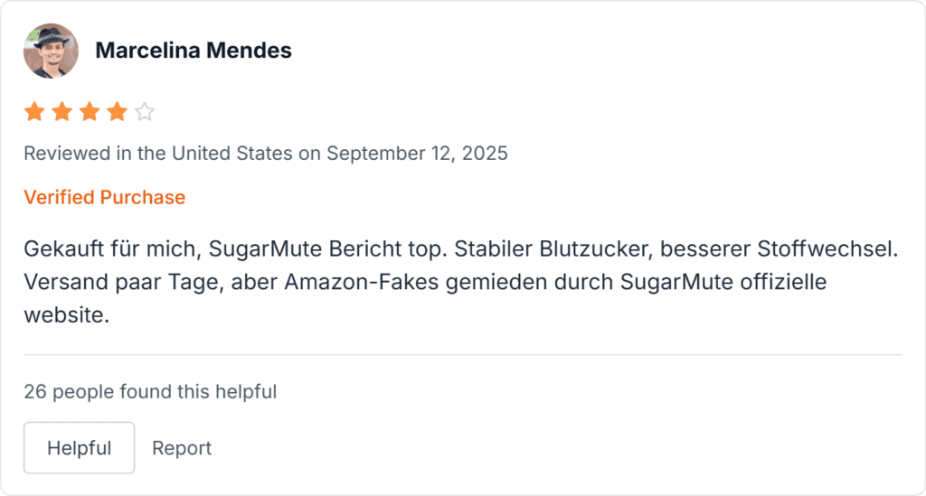Click the horizontal divider below the review
Image resolution: width=926 pixels, height=496 pixels.
click(x=463, y=355)
